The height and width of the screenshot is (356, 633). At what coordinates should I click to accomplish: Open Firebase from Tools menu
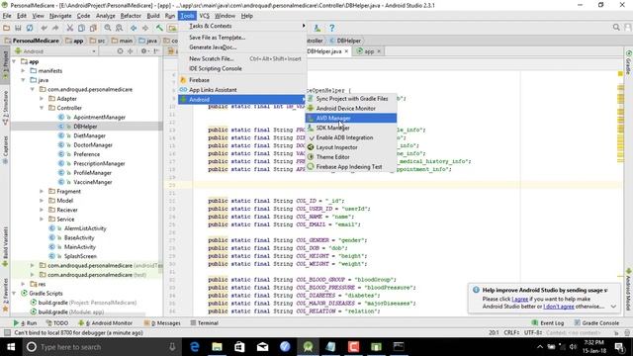242,80
